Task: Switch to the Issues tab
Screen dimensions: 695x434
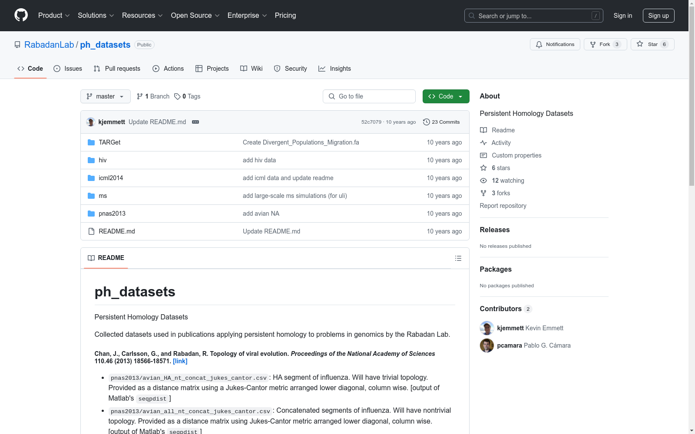Action: tap(68, 69)
